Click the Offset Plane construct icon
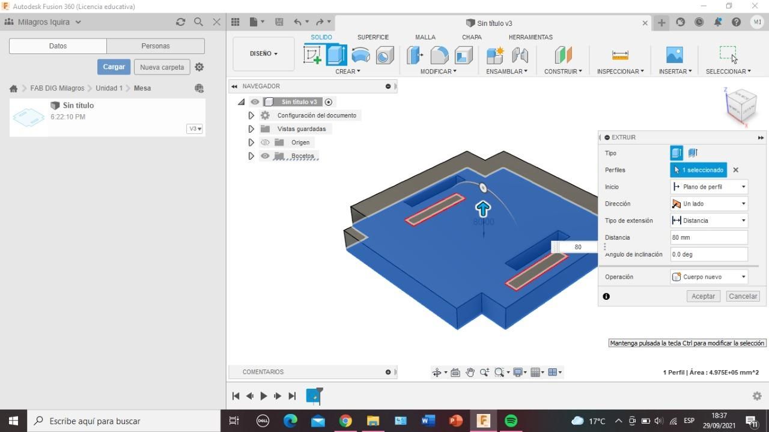 click(563, 55)
